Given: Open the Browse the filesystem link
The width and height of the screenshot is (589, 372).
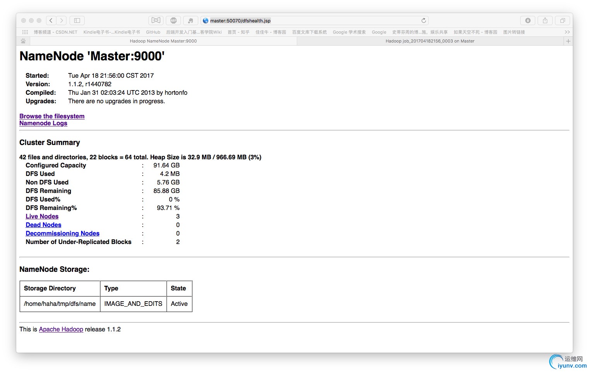Looking at the screenshot, I should (52, 116).
